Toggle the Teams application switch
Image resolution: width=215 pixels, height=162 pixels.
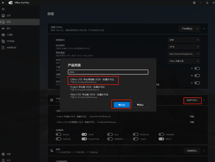(x=136, y=139)
